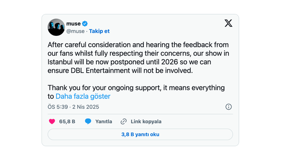The width and height of the screenshot is (281, 166).
Task: Click the chain link icon
Action: coord(124,121)
